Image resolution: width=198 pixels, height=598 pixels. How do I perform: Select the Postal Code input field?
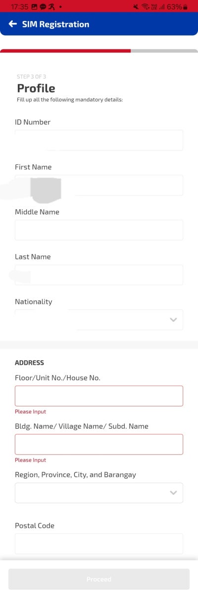[x=99, y=544]
